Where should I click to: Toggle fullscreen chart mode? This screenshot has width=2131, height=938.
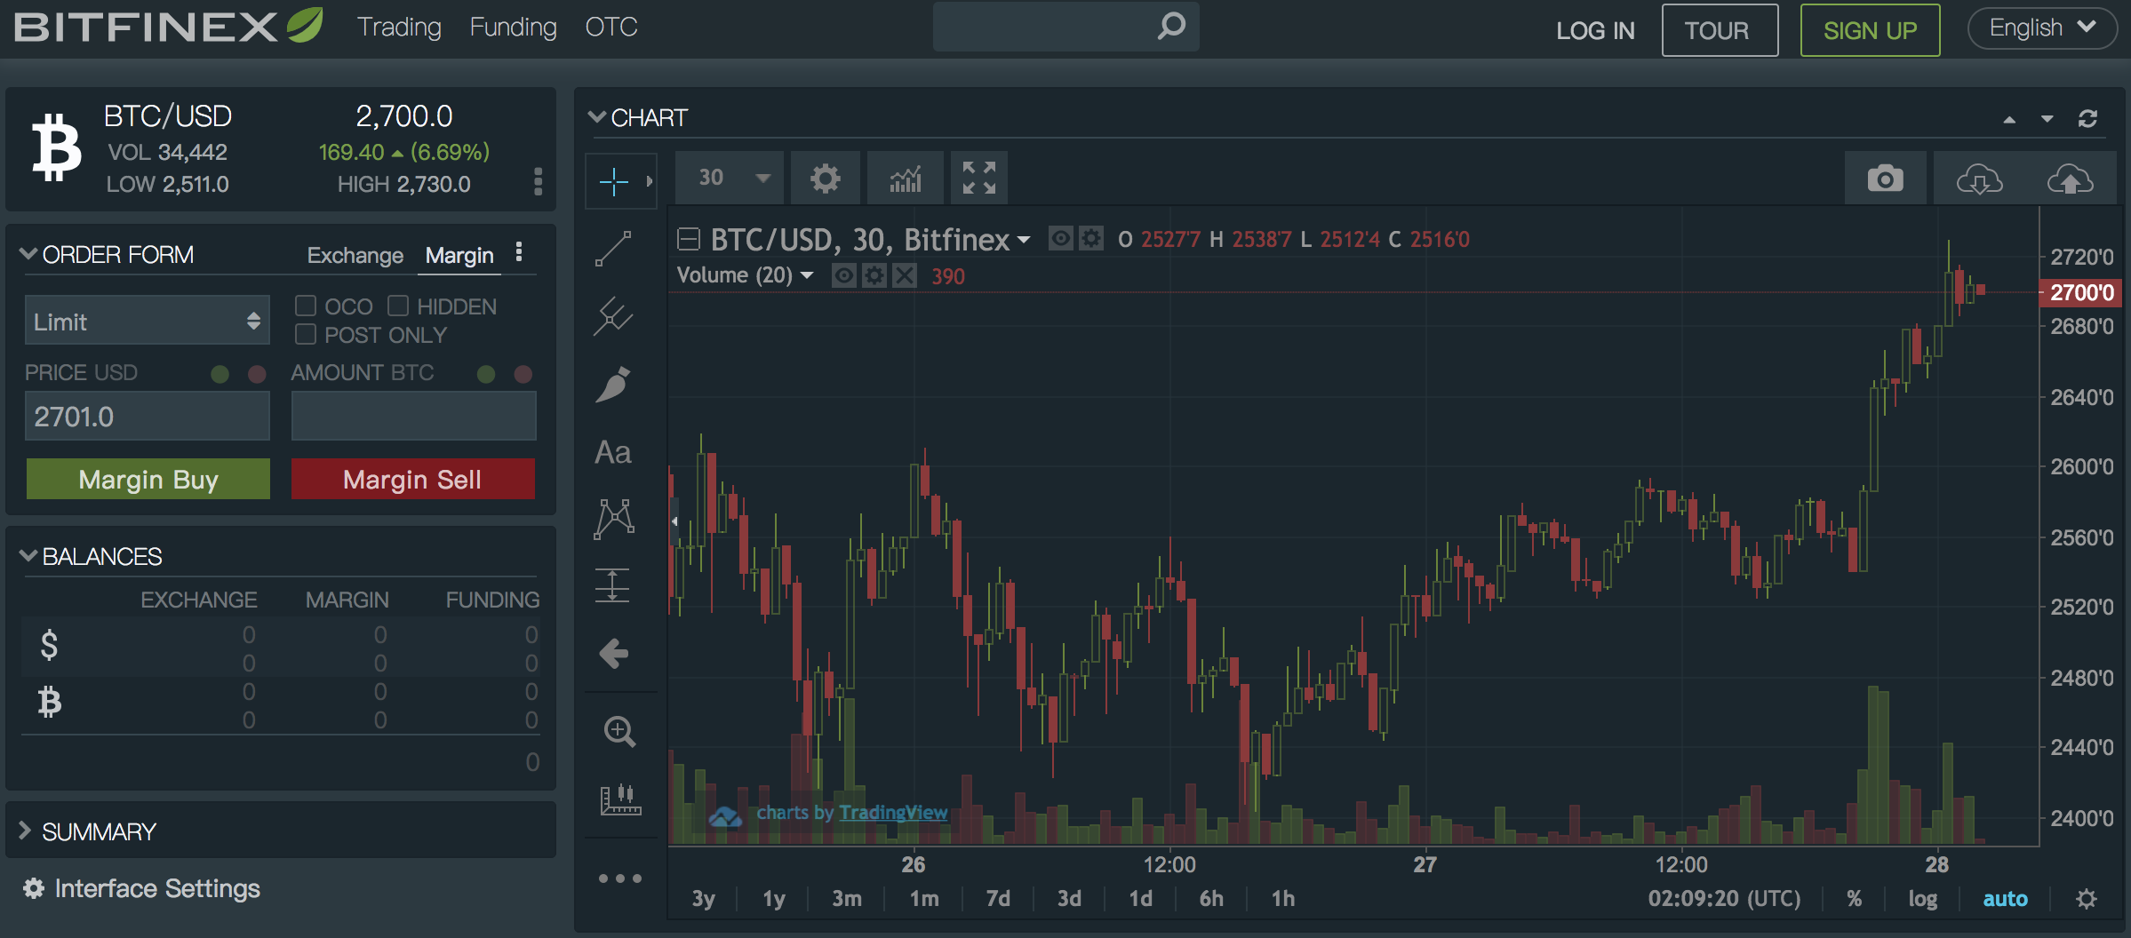coord(978,179)
